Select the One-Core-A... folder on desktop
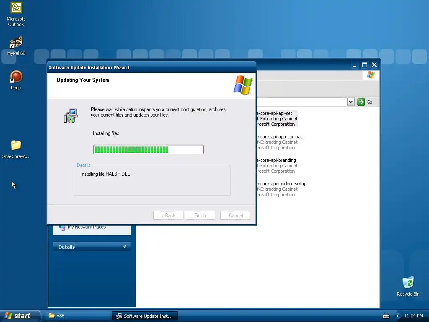This screenshot has width=429, height=322. (x=16, y=149)
